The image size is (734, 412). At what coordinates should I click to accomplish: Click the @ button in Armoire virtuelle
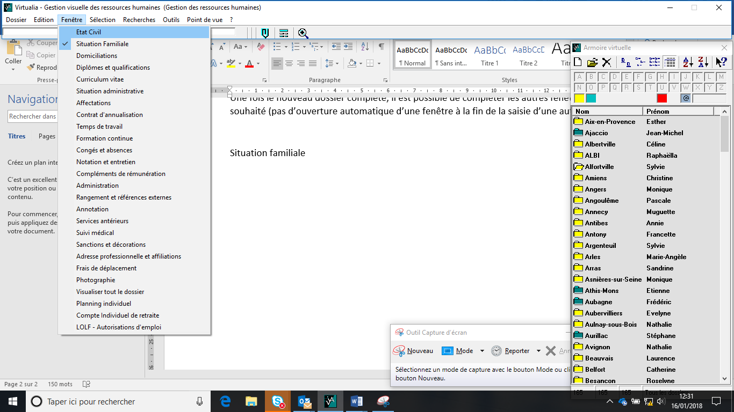[x=686, y=99]
